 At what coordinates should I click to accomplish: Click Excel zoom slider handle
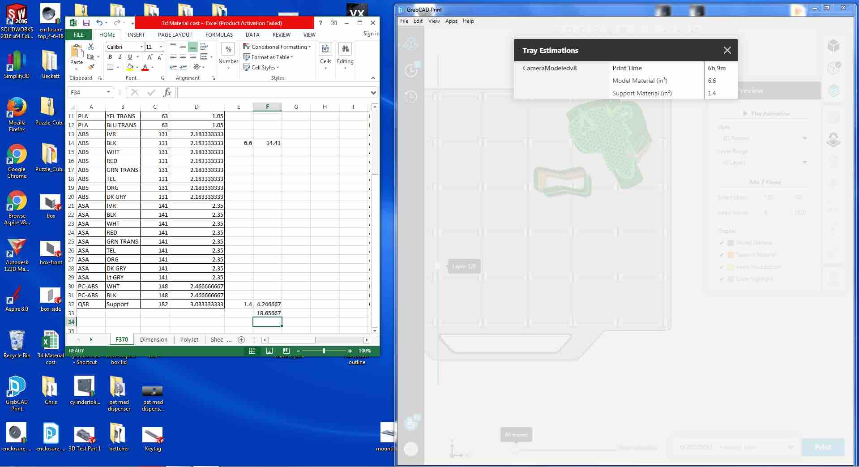click(324, 351)
